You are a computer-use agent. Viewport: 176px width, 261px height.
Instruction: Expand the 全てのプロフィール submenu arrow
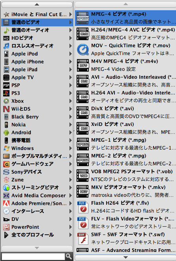click(71, 235)
